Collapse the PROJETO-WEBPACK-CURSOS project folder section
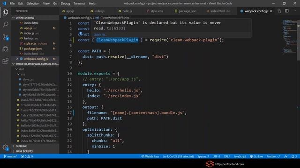The width and height of the screenshot is (300, 168). (x=35, y=64)
